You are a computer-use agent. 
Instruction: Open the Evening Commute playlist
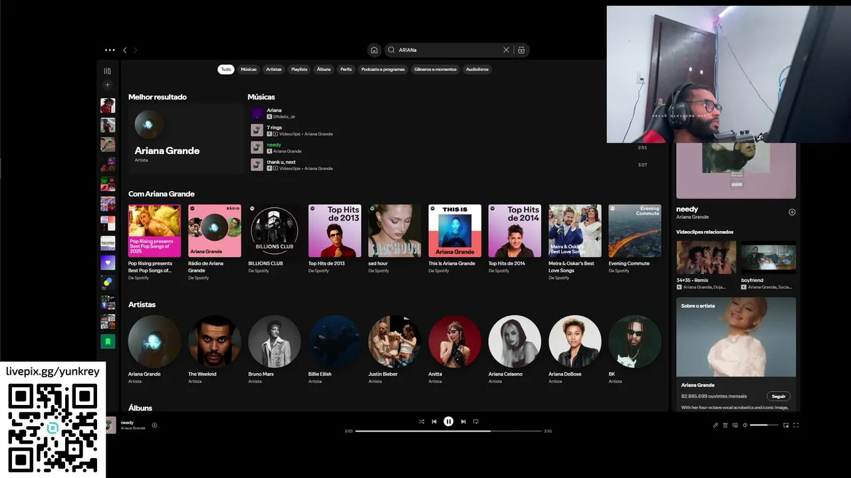tap(634, 239)
